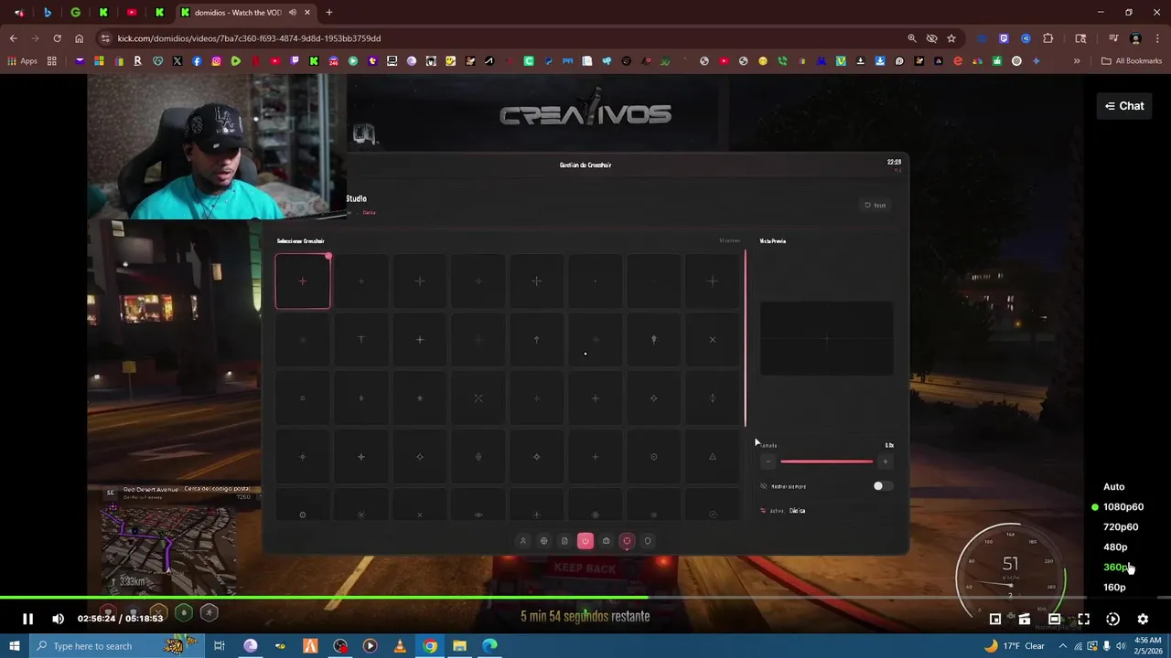Open playback speed control icon
Screen dimensions: 1171x658
pos(1112,619)
